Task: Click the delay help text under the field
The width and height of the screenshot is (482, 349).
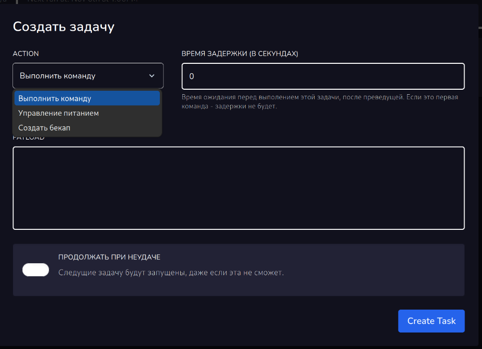Action: [x=320, y=102]
